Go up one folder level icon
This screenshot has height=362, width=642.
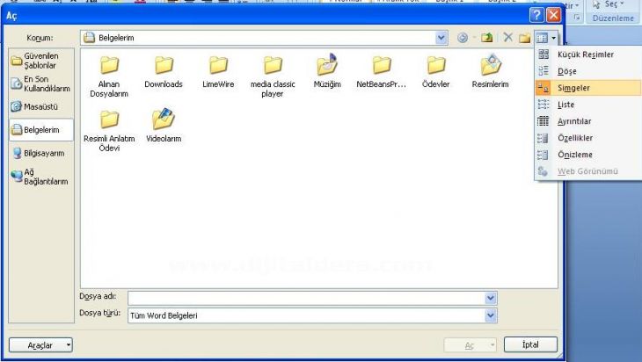pos(487,38)
